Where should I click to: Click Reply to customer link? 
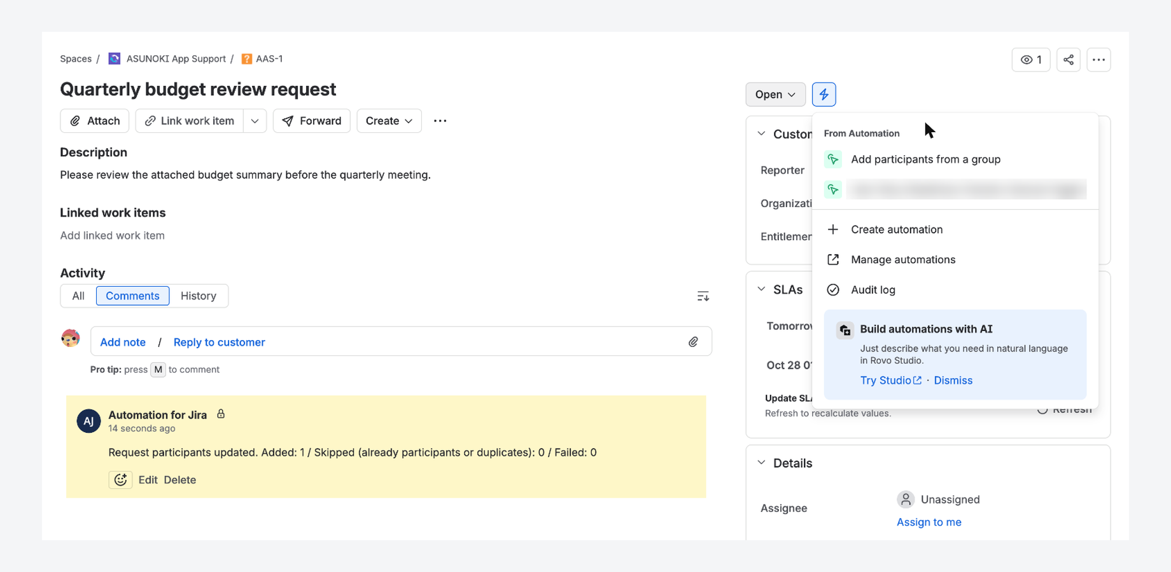pyautogui.click(x=219, y=342)
